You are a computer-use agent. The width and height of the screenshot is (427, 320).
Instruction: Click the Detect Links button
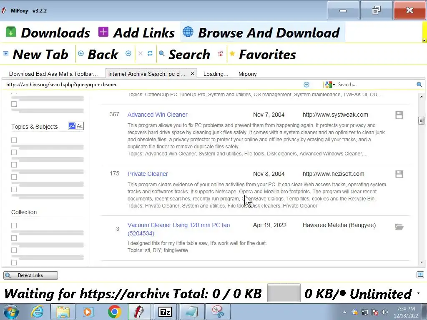pos(30,275)
